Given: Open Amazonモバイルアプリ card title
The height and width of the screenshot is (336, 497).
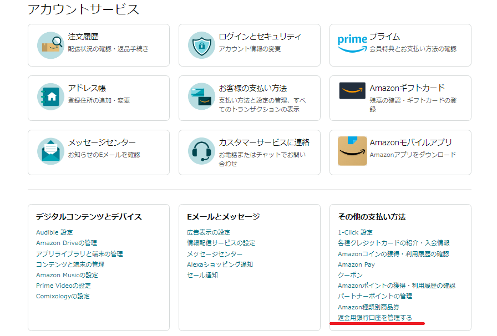Looking at the screenshot, I should pos(411,142).
